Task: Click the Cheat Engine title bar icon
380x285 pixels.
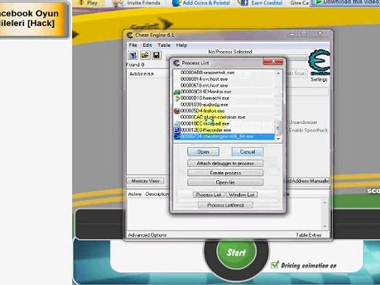Action: pyautogui.click(x=130, y=35)
